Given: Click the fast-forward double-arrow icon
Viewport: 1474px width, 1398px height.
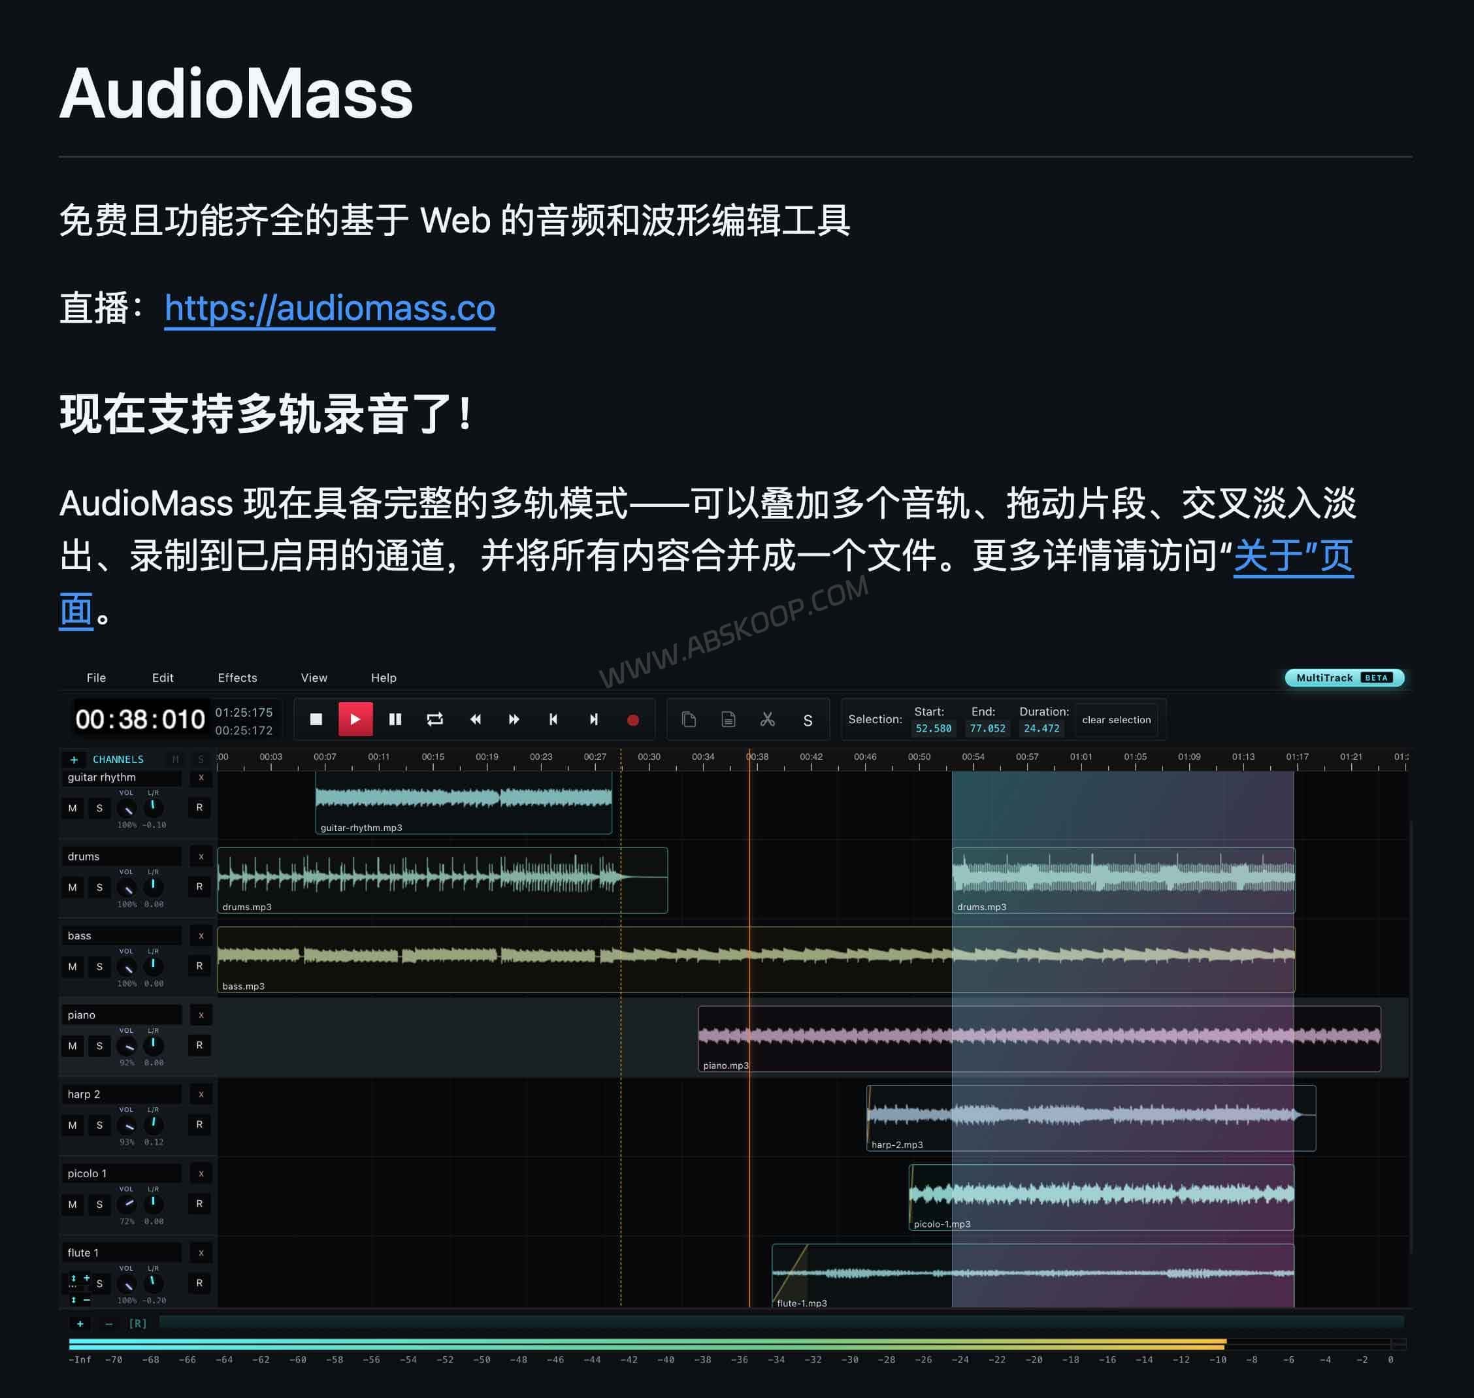Looking at the screenshot, I should (x=514, y=719).
